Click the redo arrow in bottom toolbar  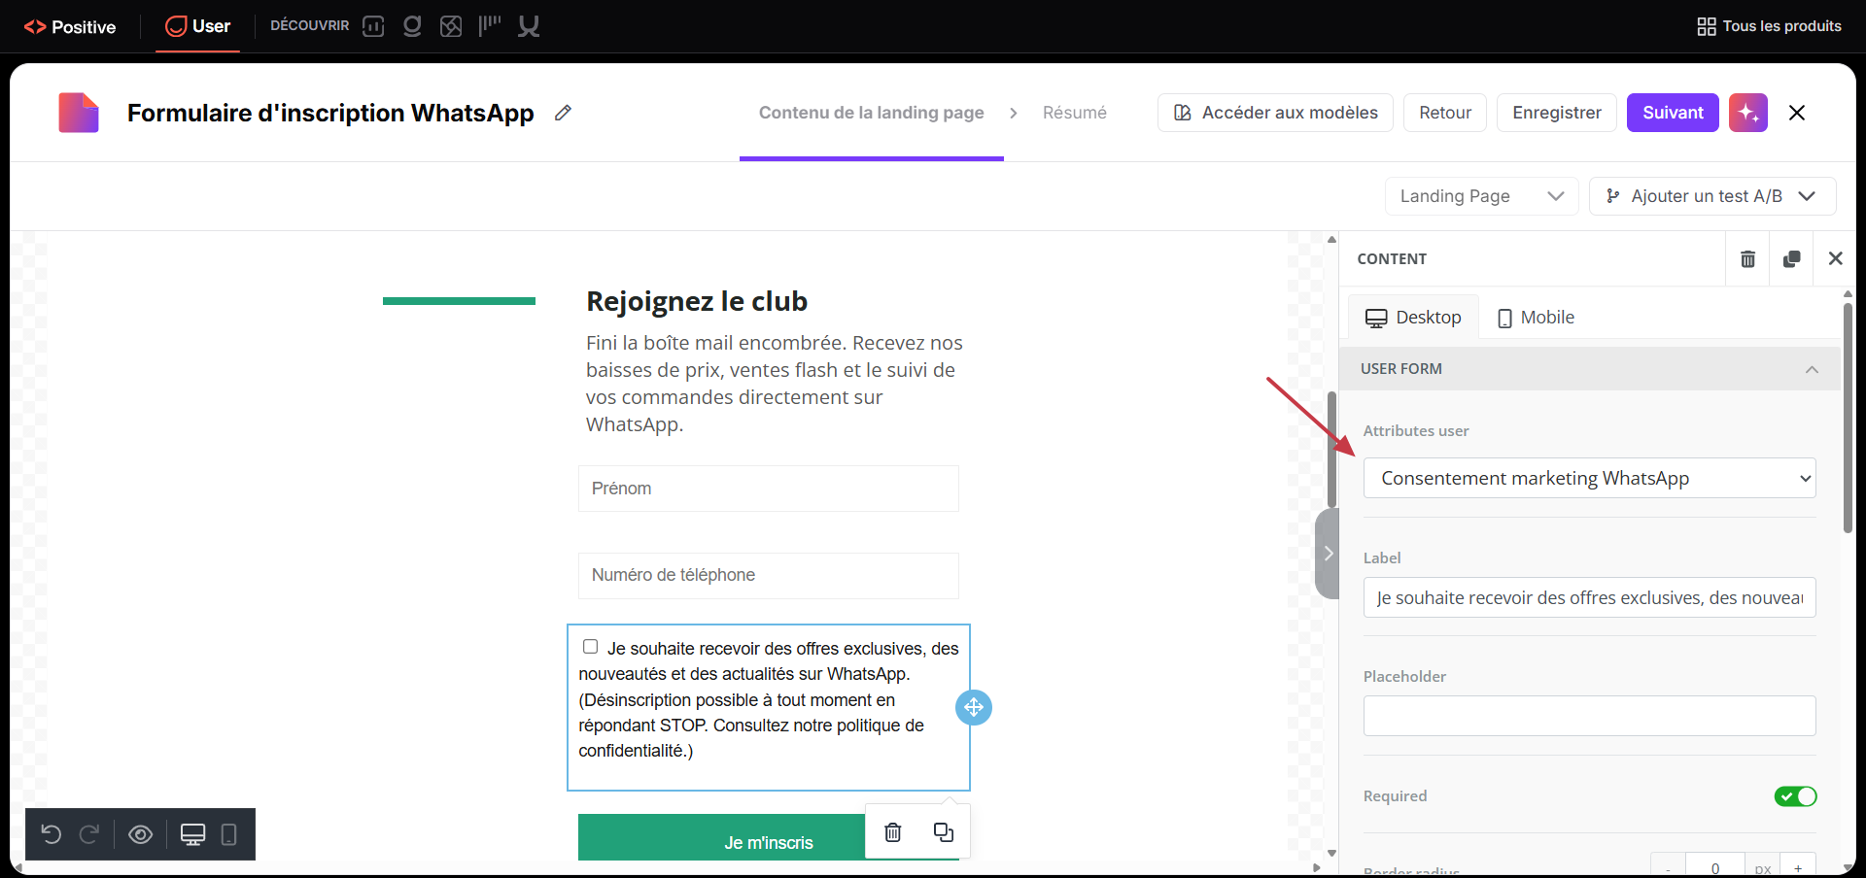tap(89, 834)
